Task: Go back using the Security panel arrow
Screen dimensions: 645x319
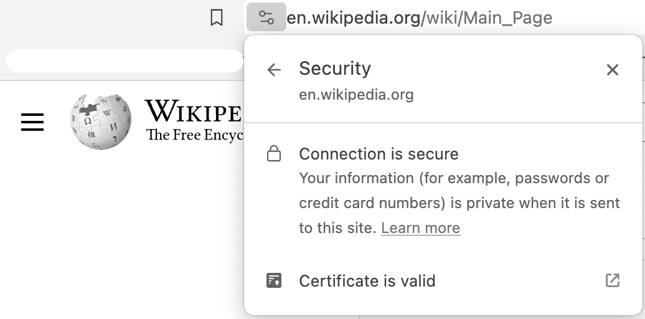Action: tap(274, 70)
